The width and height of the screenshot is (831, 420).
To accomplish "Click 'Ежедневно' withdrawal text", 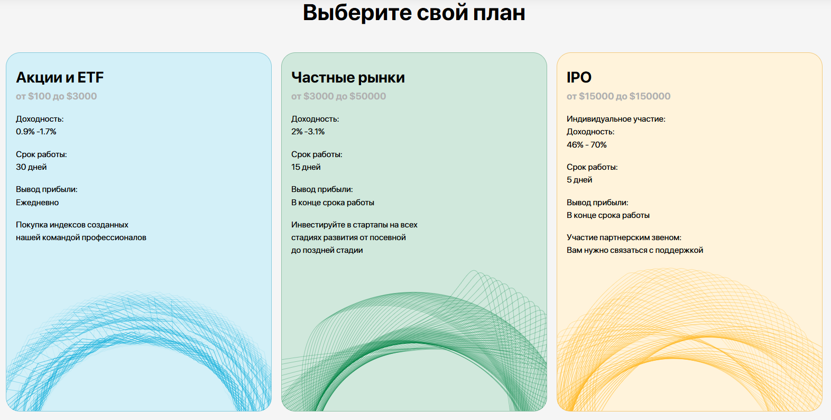I will 37,203.
